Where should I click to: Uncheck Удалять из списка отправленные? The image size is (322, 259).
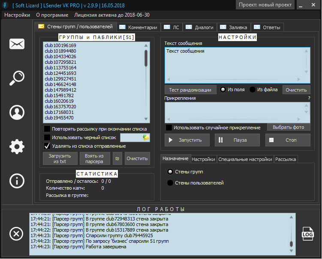click(x=47, y=146)
